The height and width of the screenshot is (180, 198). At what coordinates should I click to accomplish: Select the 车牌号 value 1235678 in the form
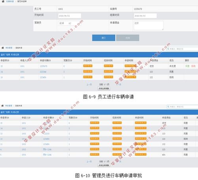click(x=138, y=9)
